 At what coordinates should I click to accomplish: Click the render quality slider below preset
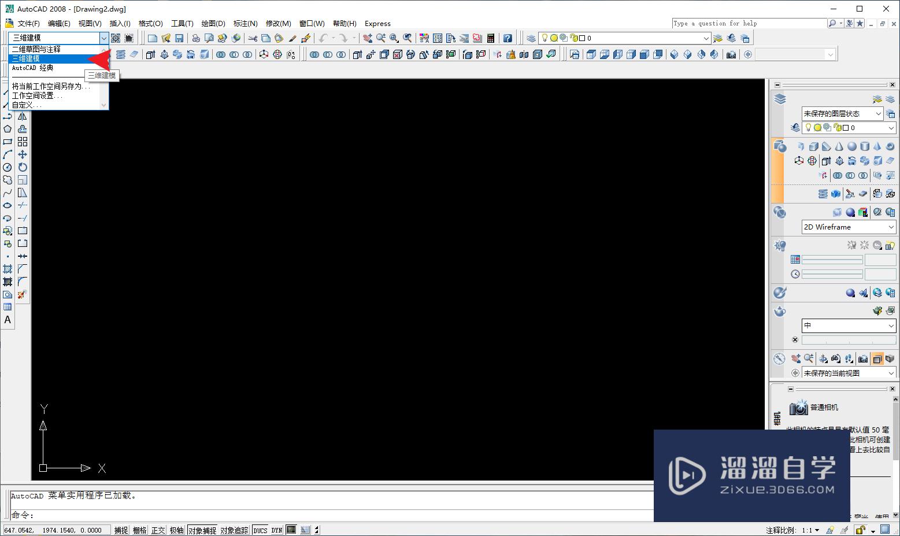coord(849,340)
